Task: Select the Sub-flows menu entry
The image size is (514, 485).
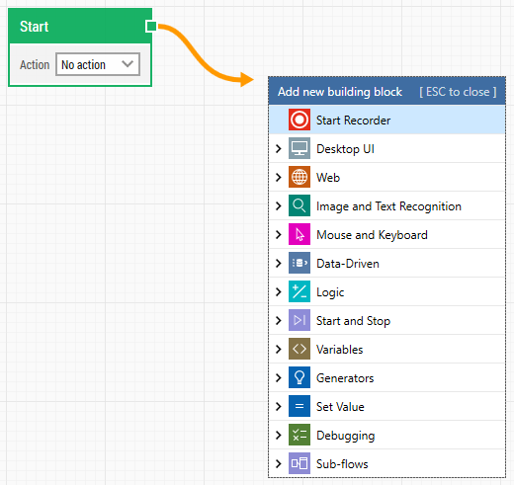Action: (x=387, y=463)
